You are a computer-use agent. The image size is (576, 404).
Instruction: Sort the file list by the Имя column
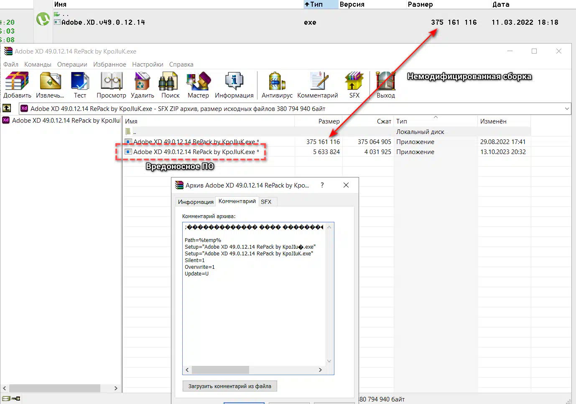click(x=209, y=121)
